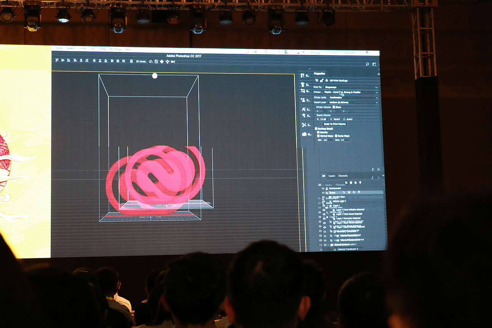Open the Paragraph panel sidebar icon
The image size is (492, 328).
(304, 115)
